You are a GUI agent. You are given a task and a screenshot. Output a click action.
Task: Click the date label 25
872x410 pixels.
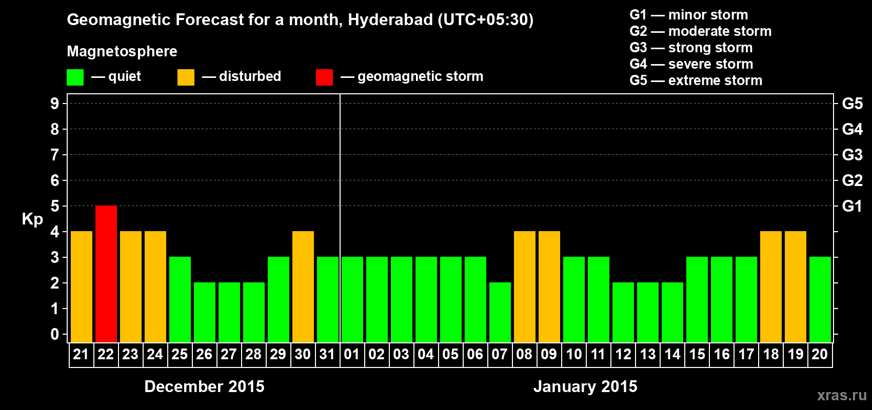coord(180,354)
